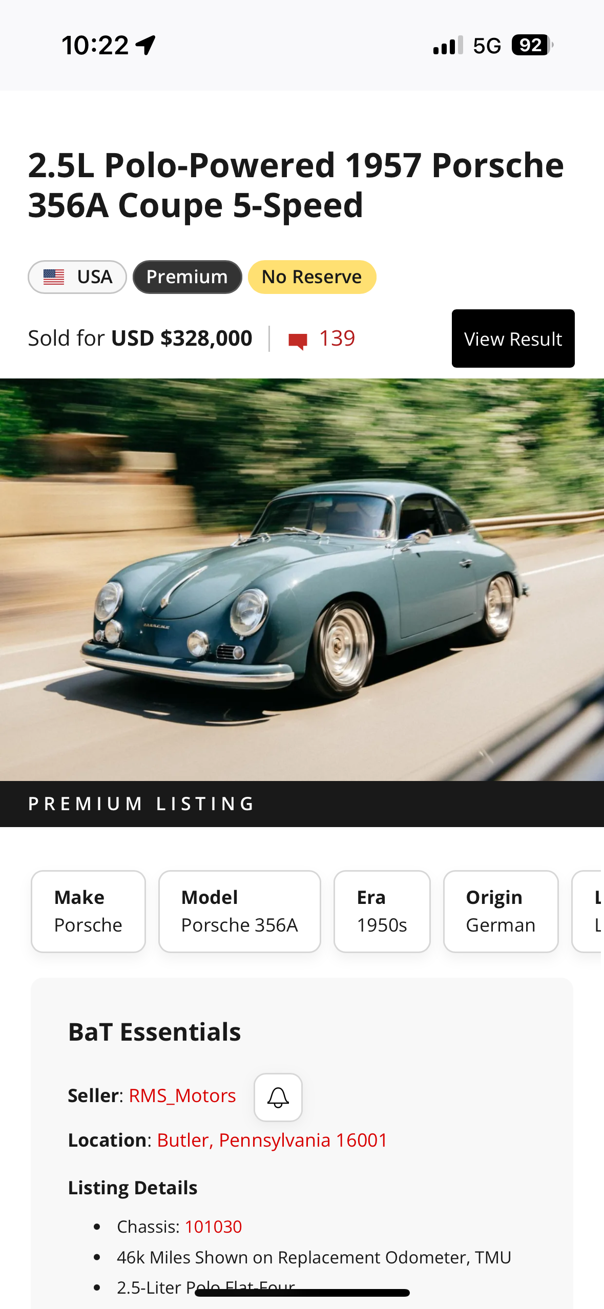Tap the battery indicator showing 92

(x=532, y=45)
